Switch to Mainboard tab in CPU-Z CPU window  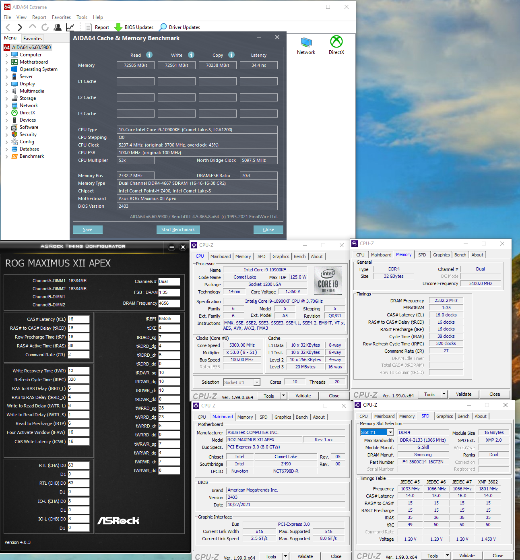pos(221,256)
